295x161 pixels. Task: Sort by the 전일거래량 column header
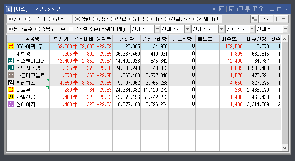(155, 39)
